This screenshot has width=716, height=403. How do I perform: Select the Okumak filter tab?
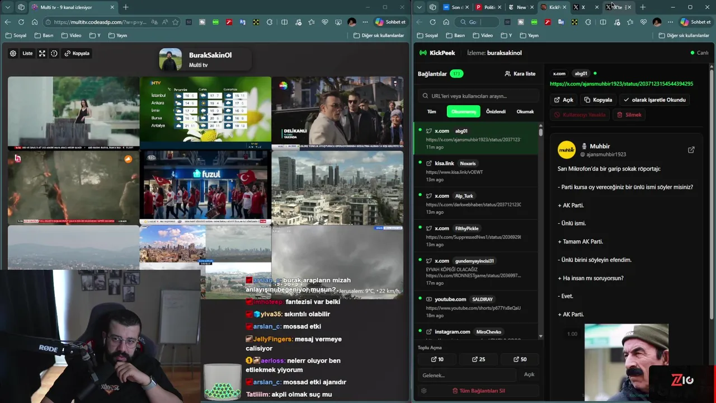pos(525,111)
